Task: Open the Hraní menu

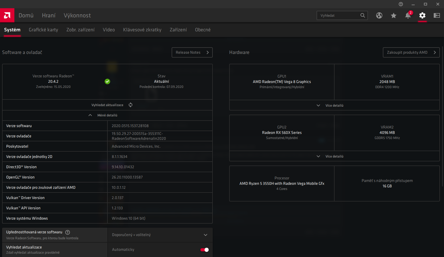Action: (x=49, y=15)
